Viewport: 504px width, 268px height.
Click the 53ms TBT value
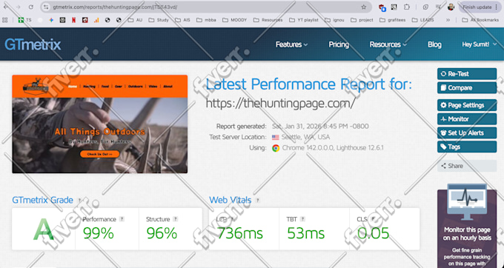pyautogui.click(x=305, y=233)
